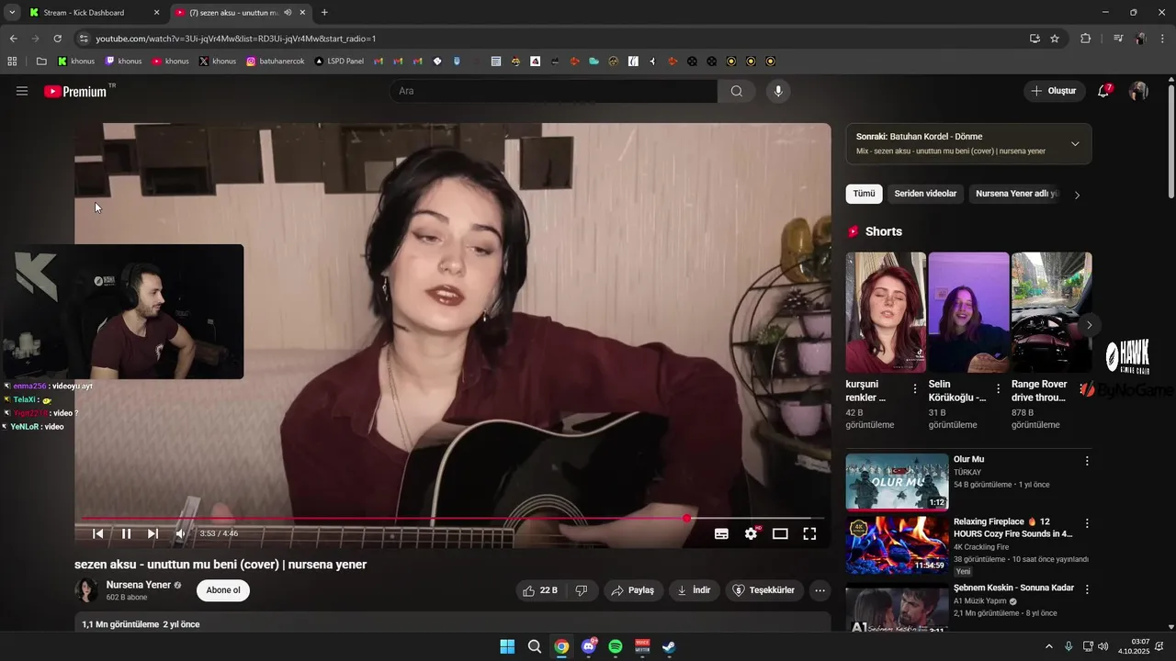Click the Paylaş share button
The image size is (1176, 661).
point(633,590)
